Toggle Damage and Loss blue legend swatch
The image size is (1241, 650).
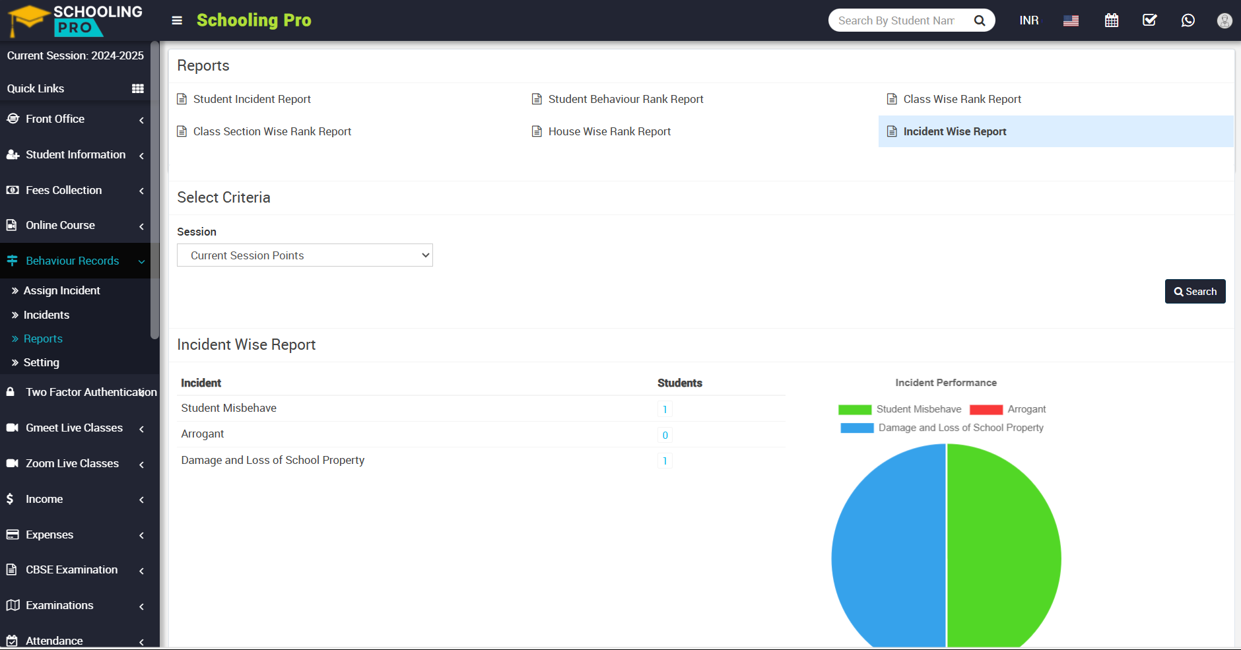857,428
